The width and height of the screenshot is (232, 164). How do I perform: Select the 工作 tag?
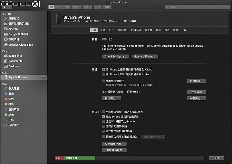click(x=9, y=120)
